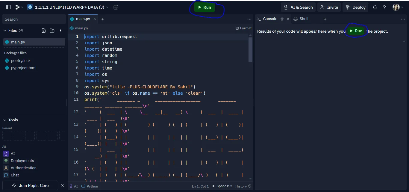Open the Files three-dot options menu
Image resolution: width=409 pixels, height=192 pixels.
(x=60, y=31)
